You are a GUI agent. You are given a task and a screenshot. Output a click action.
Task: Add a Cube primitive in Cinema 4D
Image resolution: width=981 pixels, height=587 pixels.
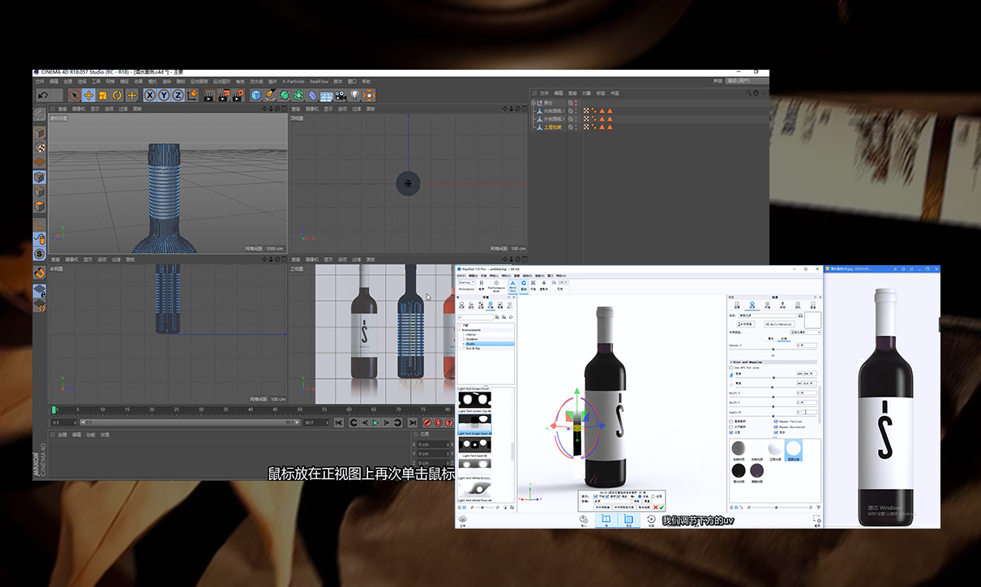coord(256,95)
